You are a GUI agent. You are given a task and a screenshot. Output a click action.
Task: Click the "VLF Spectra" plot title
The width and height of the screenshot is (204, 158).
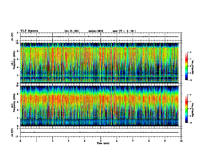[x=29, y=31]
